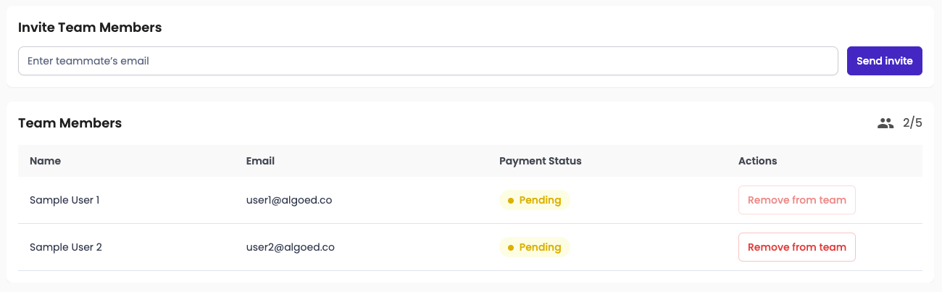
Task: Click the team members people icon
Action: (885, 123)
